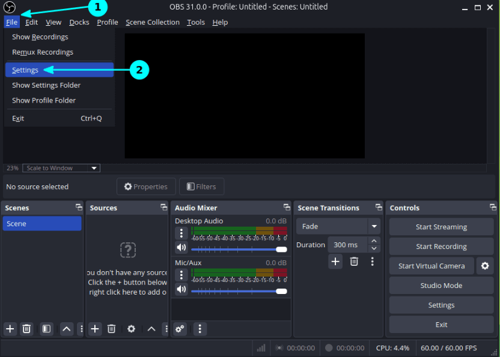This screenshot has width=500, height=357.
Task: Open the Scale to Window dropdown
Action: pos(61,168)
